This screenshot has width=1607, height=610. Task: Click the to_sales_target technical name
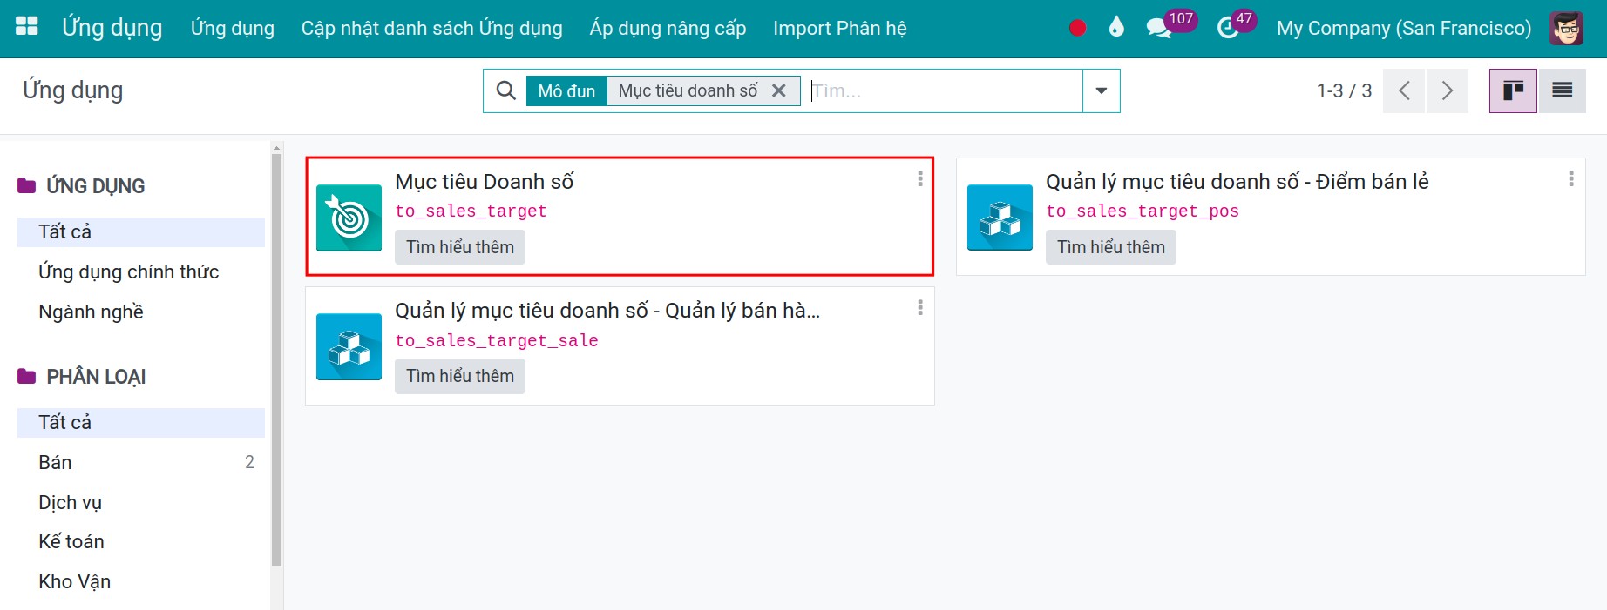tap(471, 211)
